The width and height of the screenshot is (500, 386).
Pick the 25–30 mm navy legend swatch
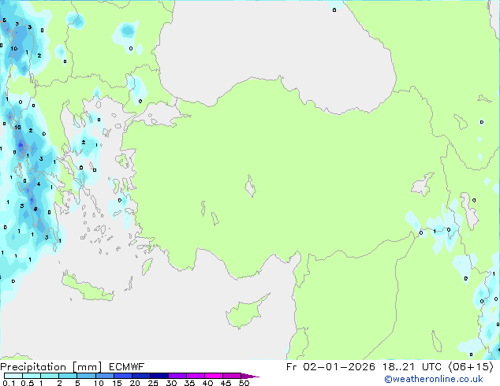coord(159,376)
